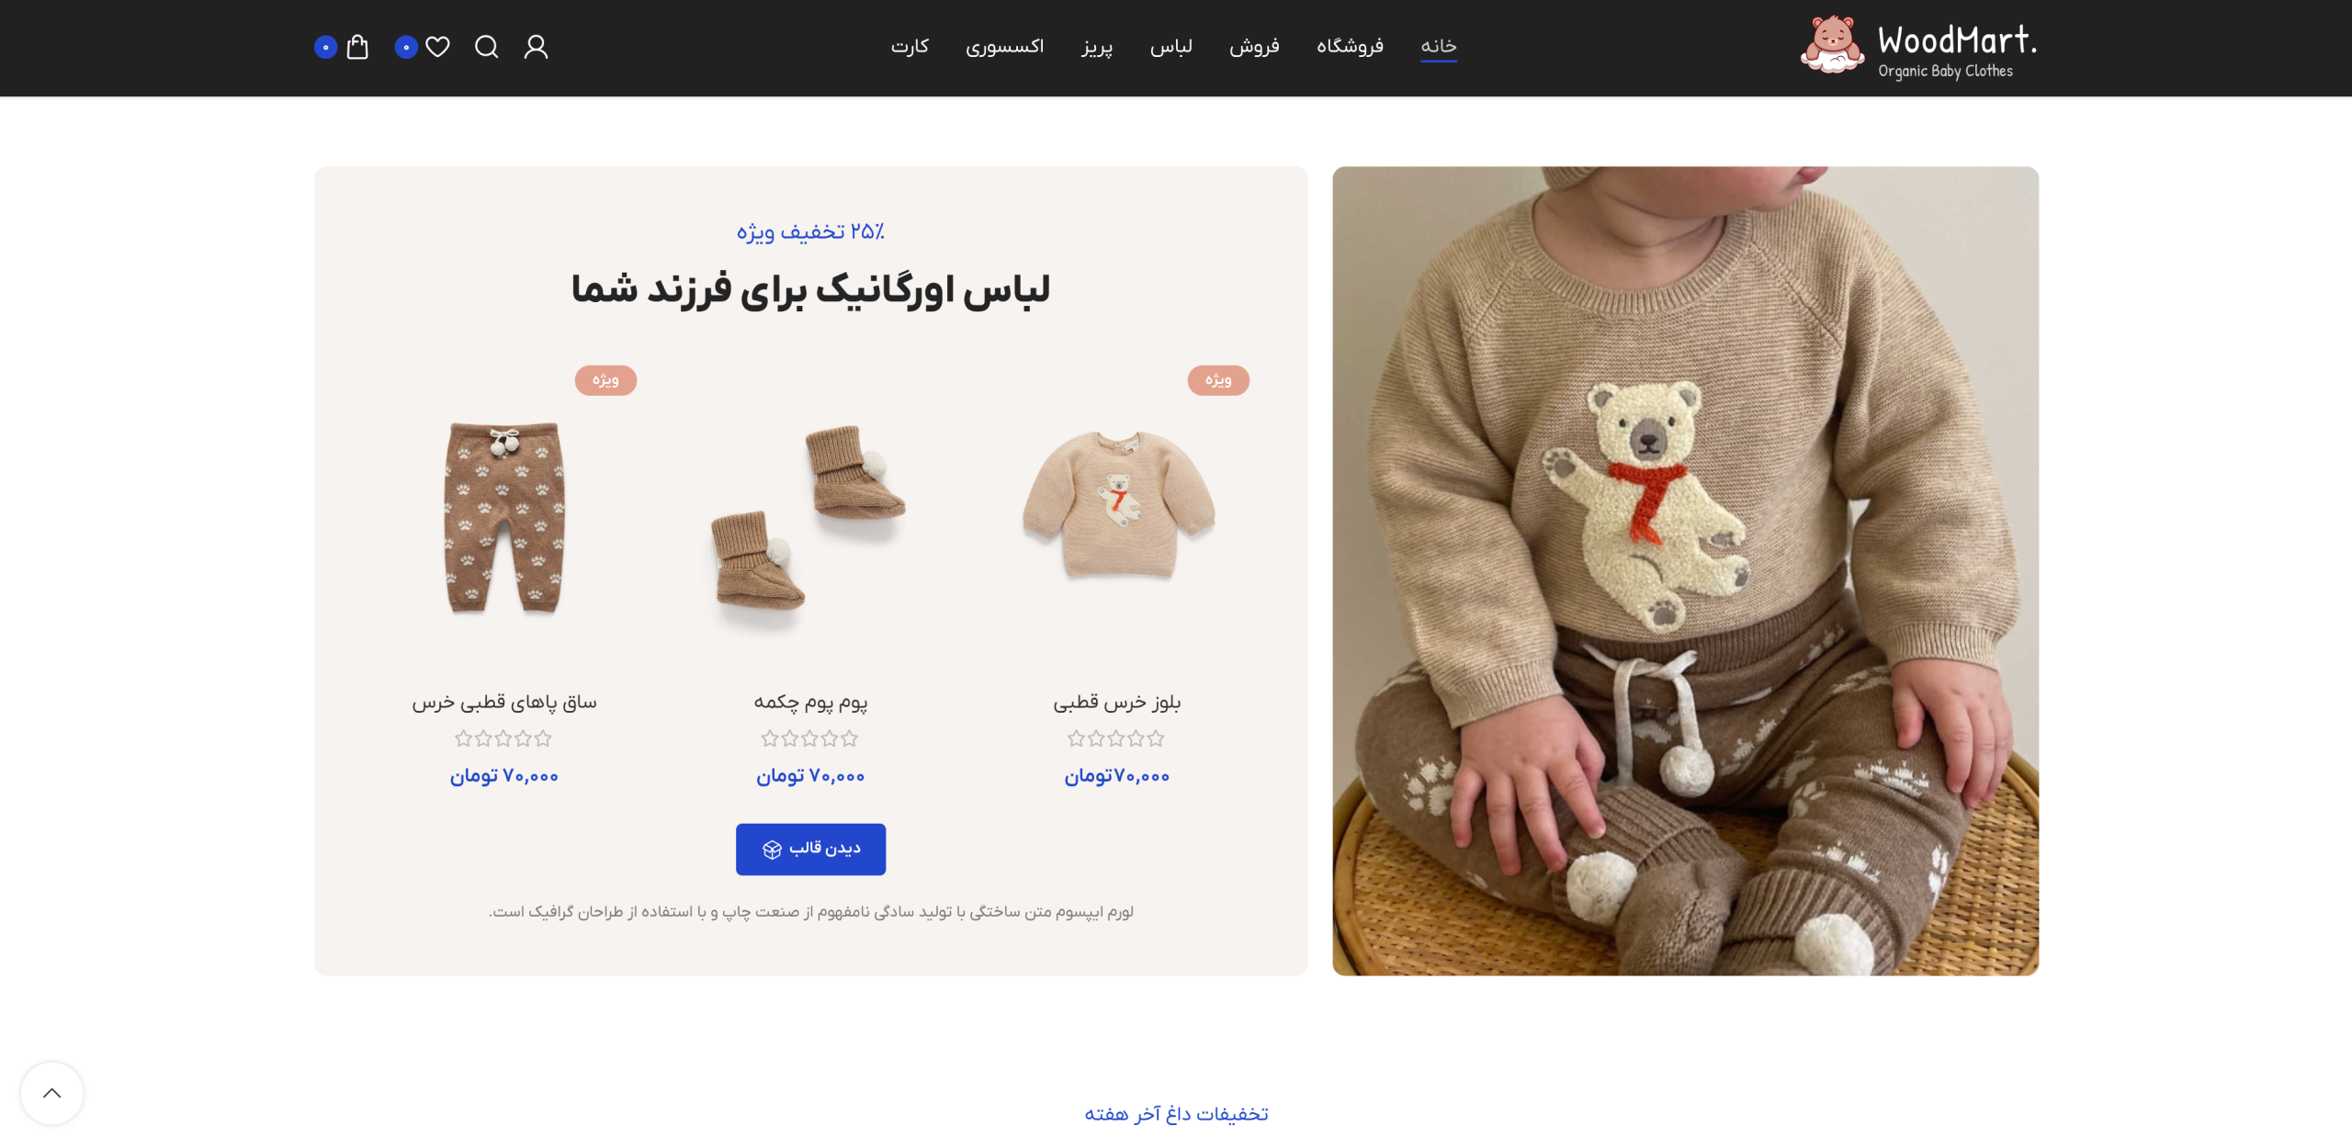
Task: Select the فروش navigation item
Action: 1254,46
